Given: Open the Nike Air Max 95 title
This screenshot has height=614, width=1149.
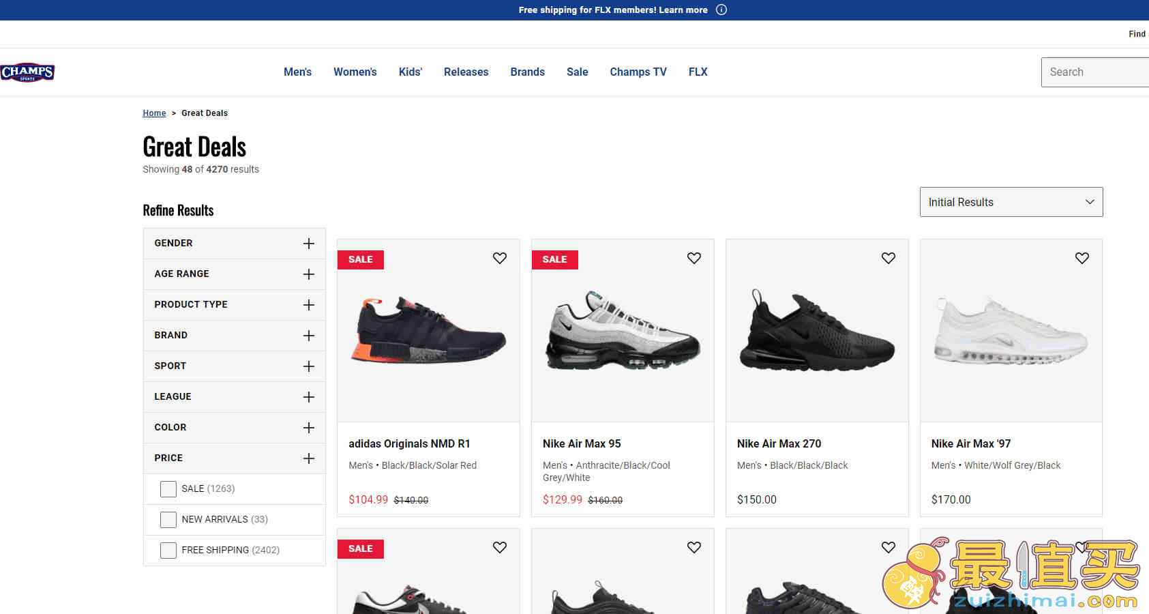Looking at the screenshot, I should (x=582, y=443).
